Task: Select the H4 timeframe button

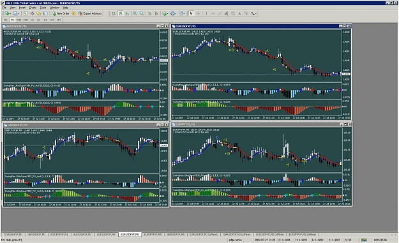Action: click(39, 20)
